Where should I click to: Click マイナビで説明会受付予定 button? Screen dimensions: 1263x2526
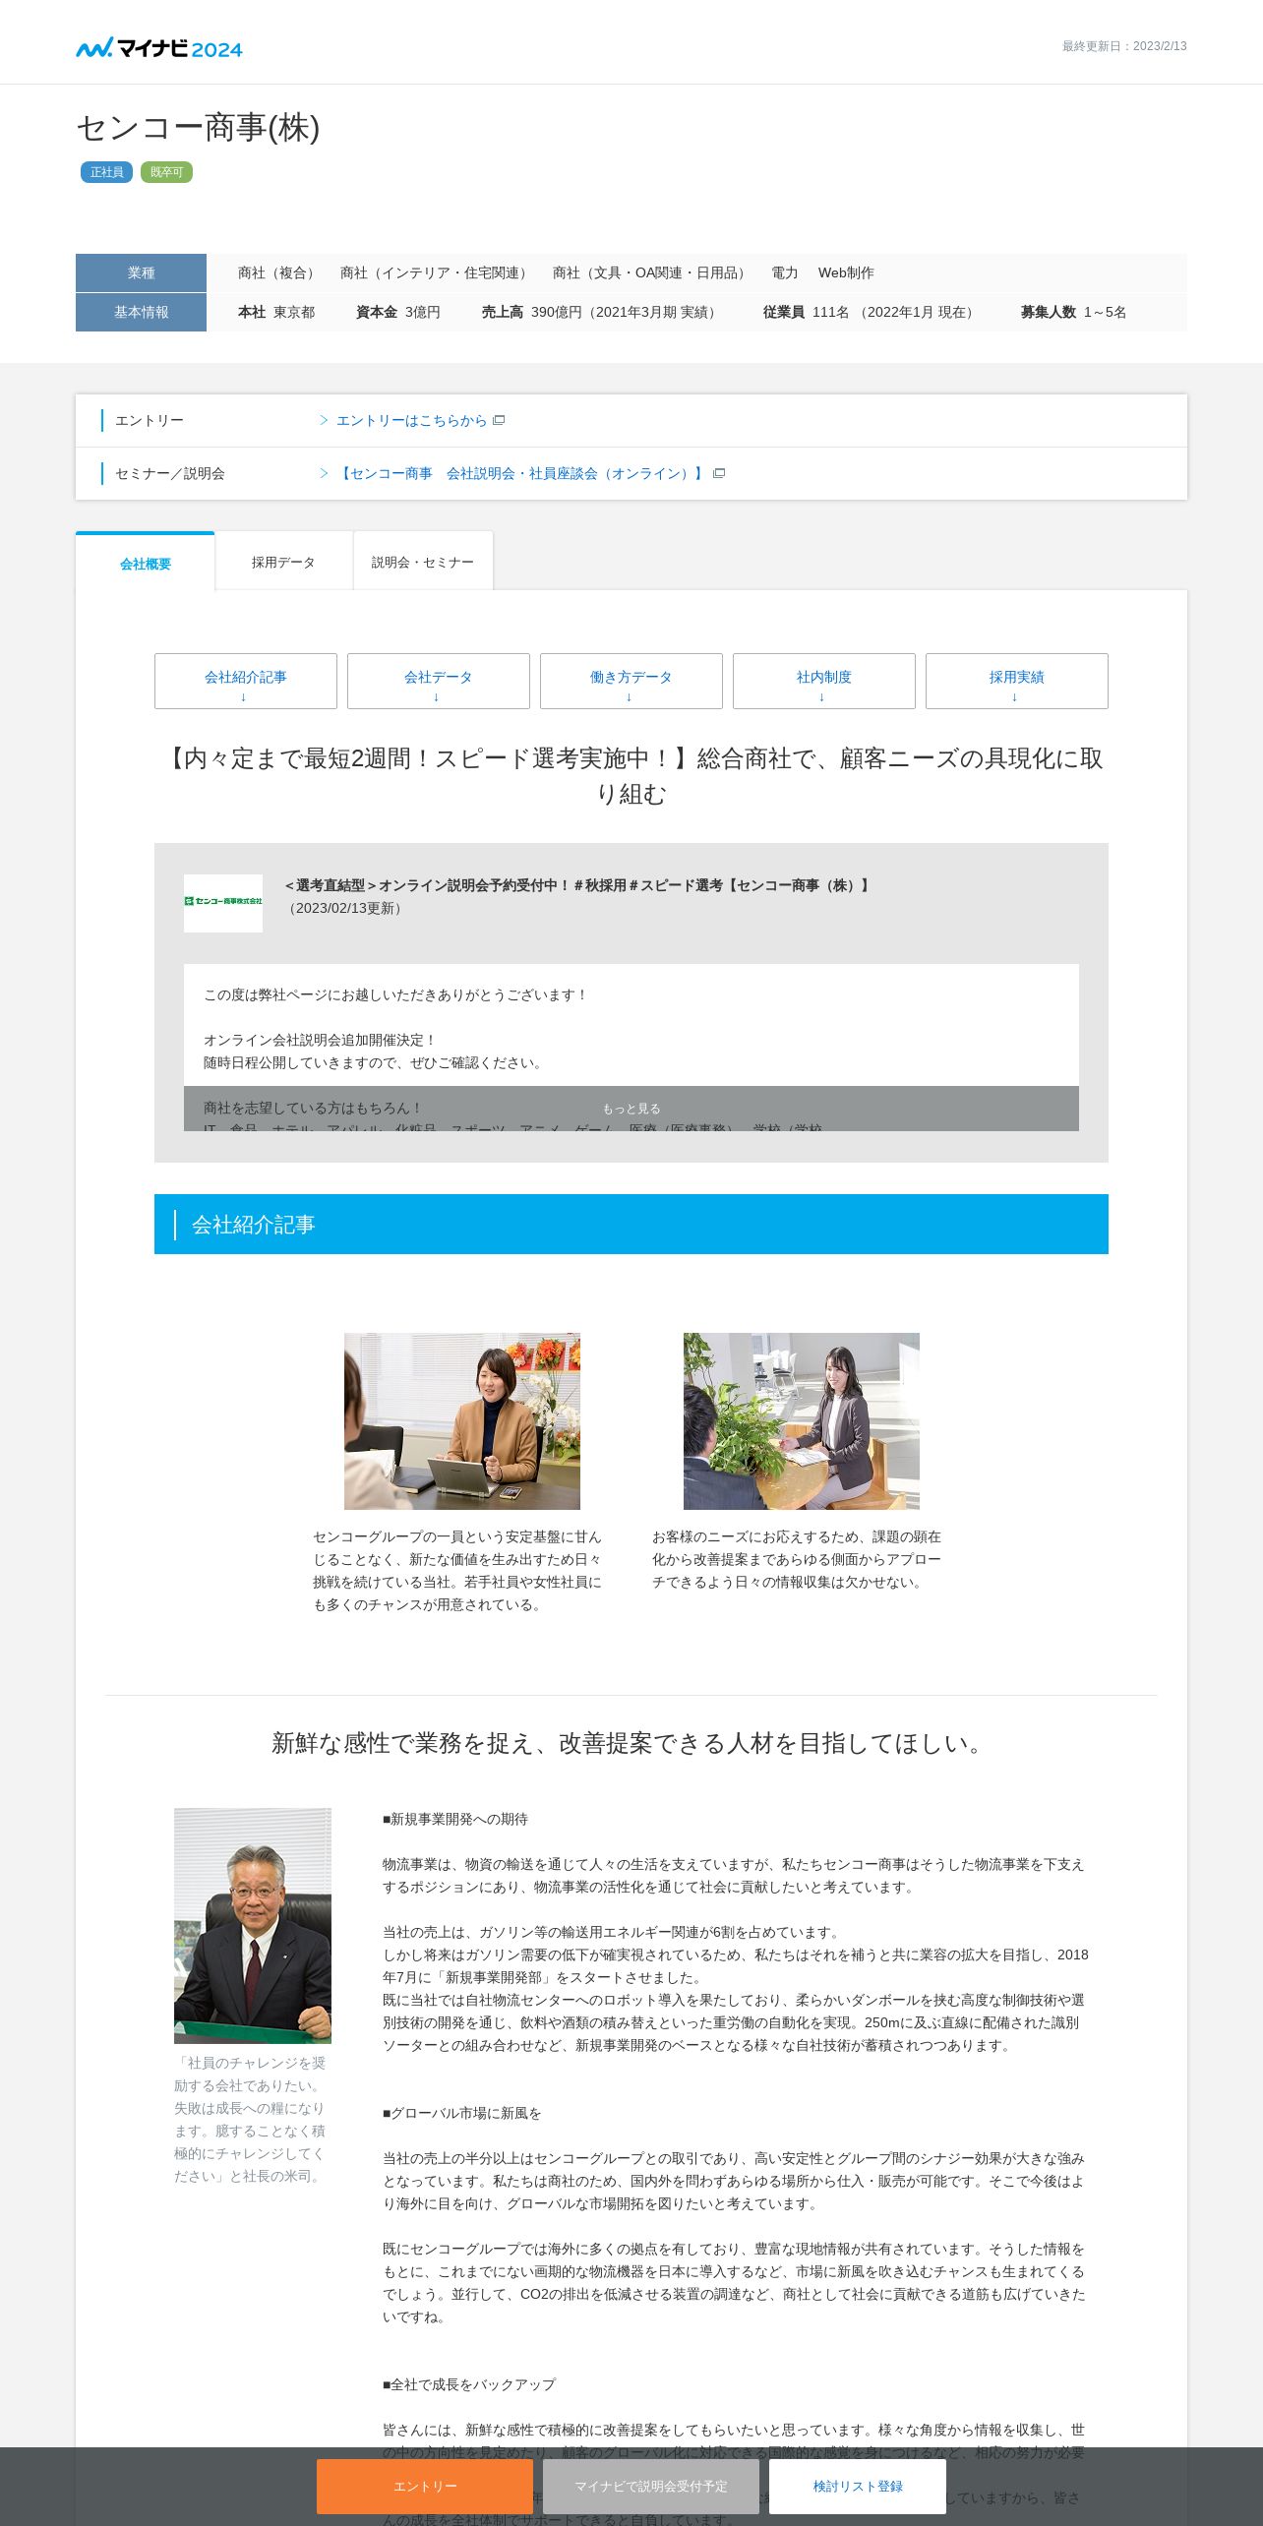(x=651, y=2486)
